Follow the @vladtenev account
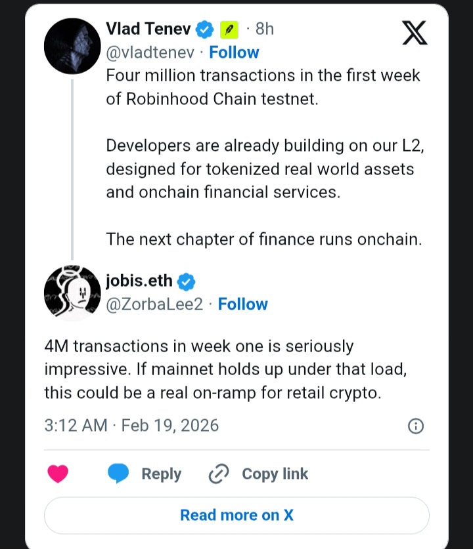This screenshot has width=473, height=549. [234, 52]
